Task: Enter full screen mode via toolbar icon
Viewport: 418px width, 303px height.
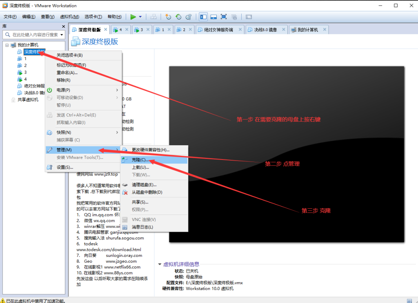Action: pyautogui.click(x=224, y=17)
